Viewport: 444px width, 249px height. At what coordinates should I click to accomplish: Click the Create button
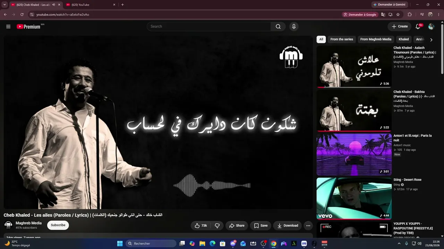400,27
